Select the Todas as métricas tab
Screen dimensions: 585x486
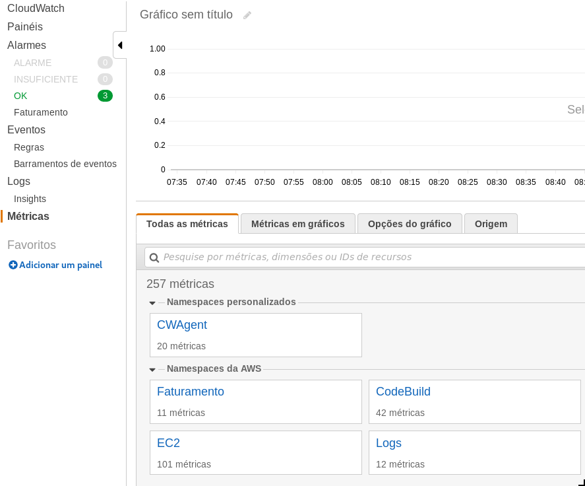pyautogui.click(x=187, y=224)
